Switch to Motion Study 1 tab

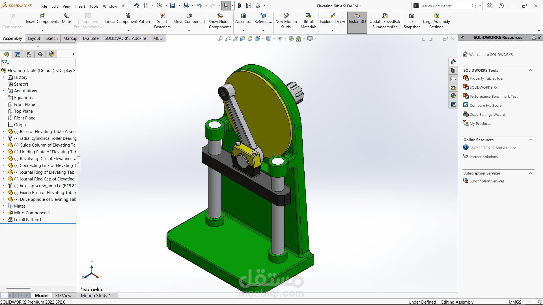coord(96,295)
